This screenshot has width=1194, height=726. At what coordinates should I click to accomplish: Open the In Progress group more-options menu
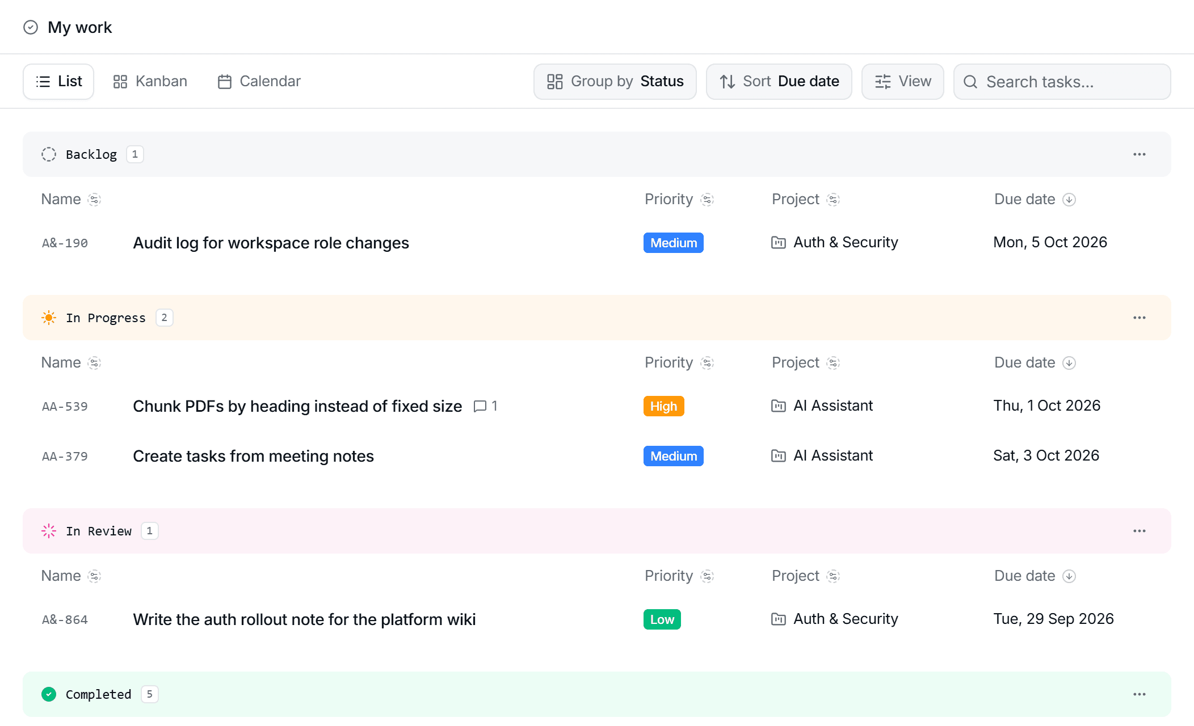(x=1140, y=318)
